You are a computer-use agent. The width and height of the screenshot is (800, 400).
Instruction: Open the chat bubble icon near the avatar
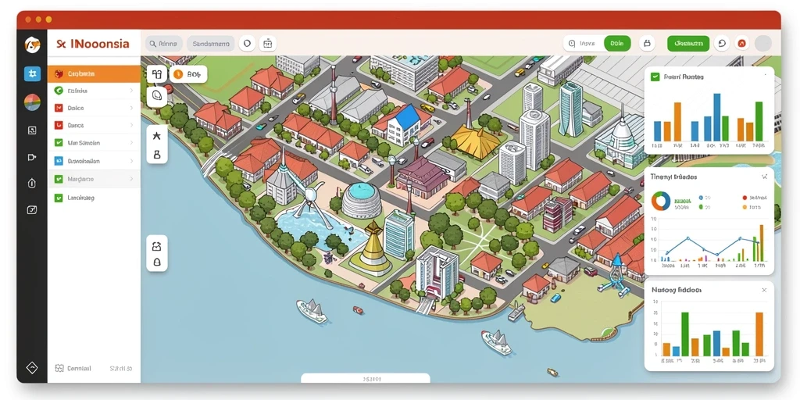click(x=721, y=44)
